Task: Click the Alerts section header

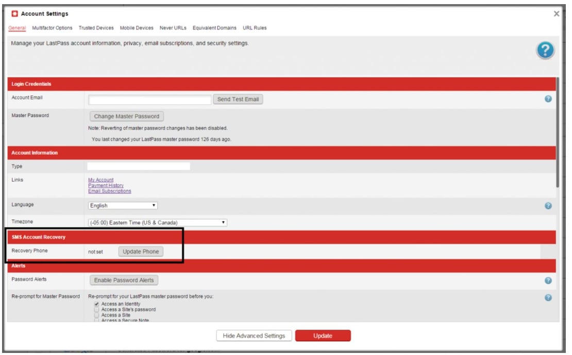Action: (282, 266)
